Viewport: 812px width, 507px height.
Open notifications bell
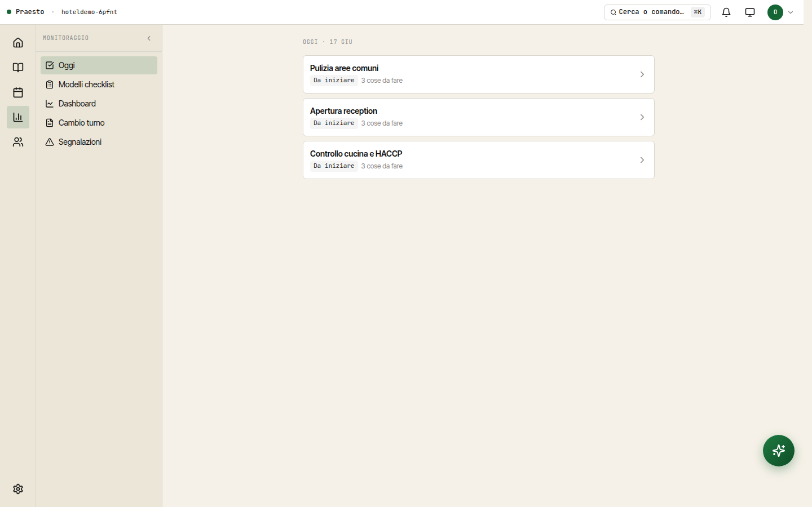tap(726, 12)
